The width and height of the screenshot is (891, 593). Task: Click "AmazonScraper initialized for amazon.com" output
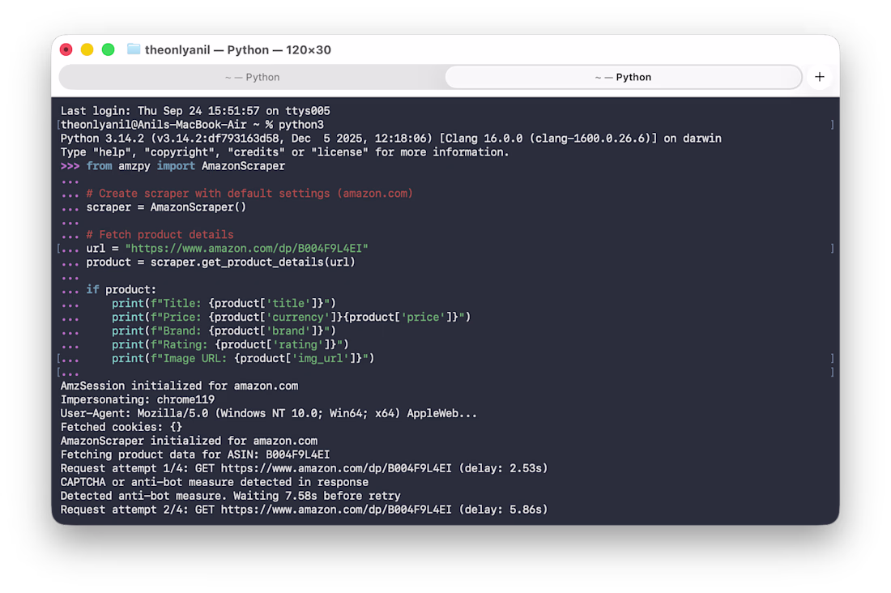click(x=190, y=441)
